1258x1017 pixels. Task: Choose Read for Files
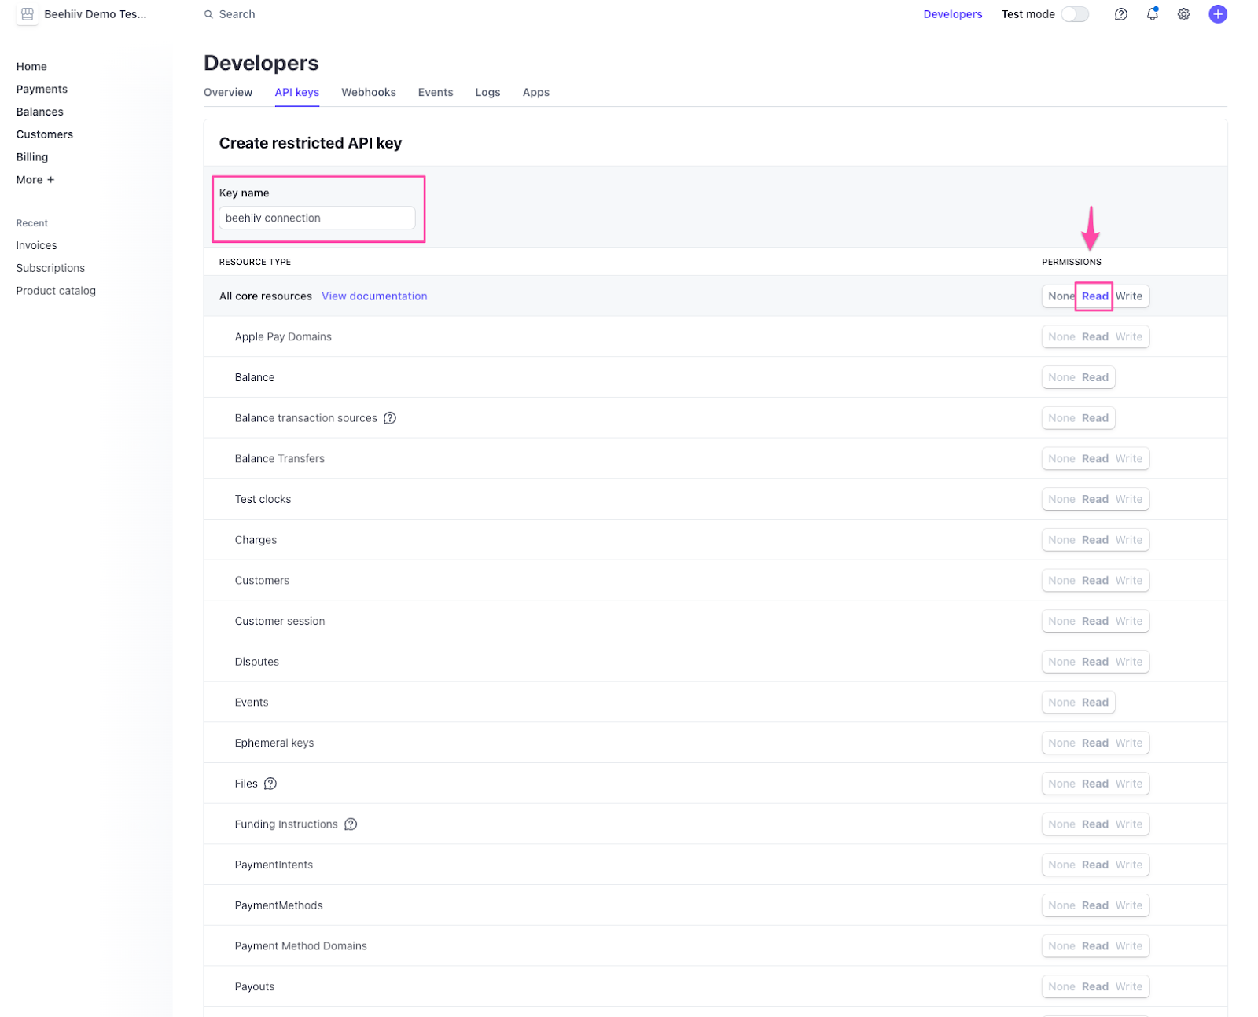point(1094,784)
